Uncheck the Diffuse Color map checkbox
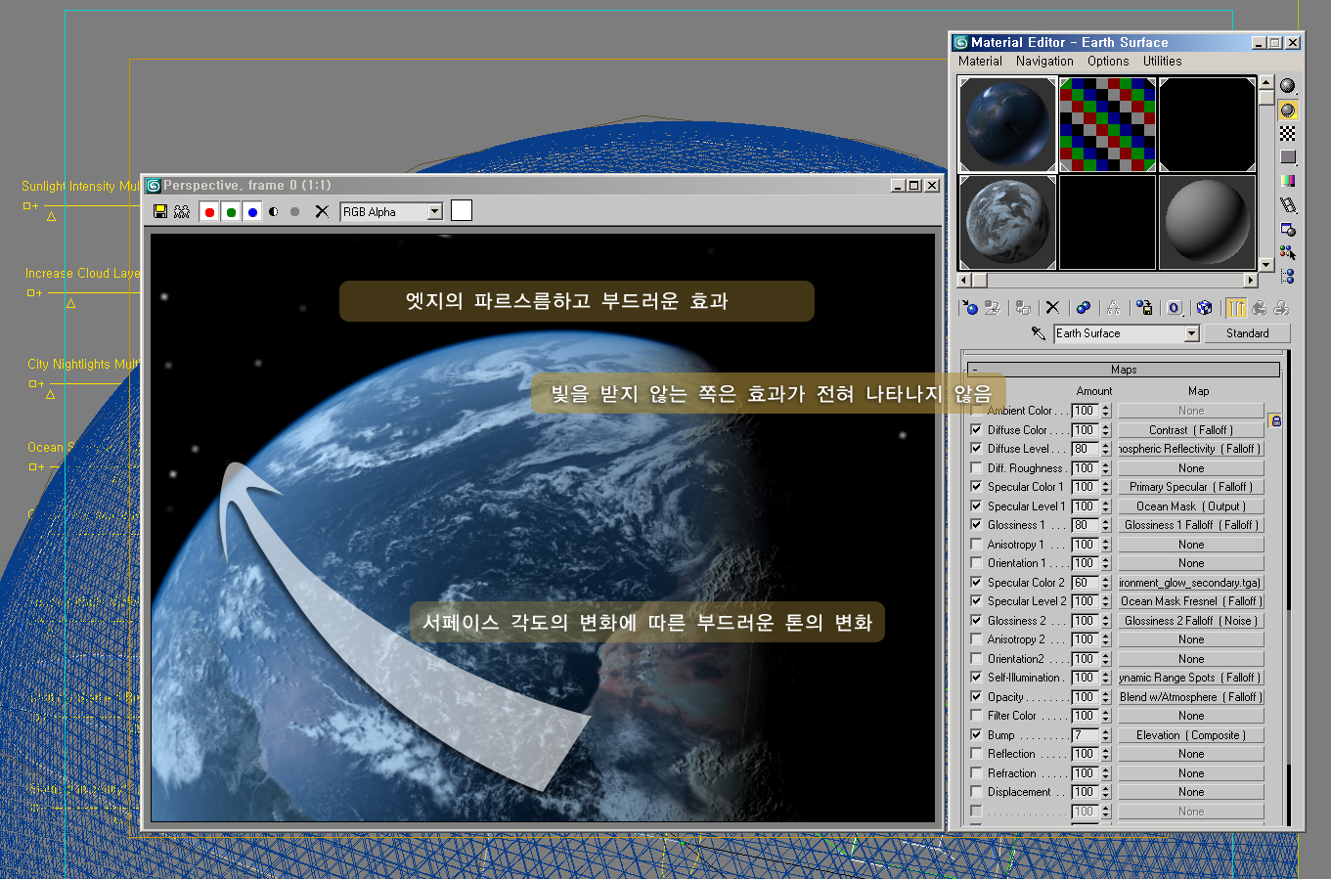 (x=976, y=429)
